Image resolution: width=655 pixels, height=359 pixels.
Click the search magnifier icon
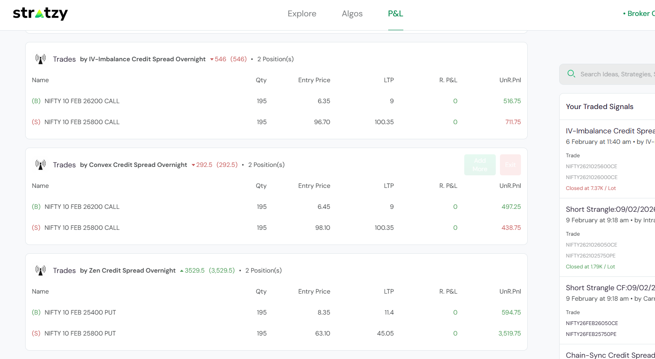tap(571, 74)
